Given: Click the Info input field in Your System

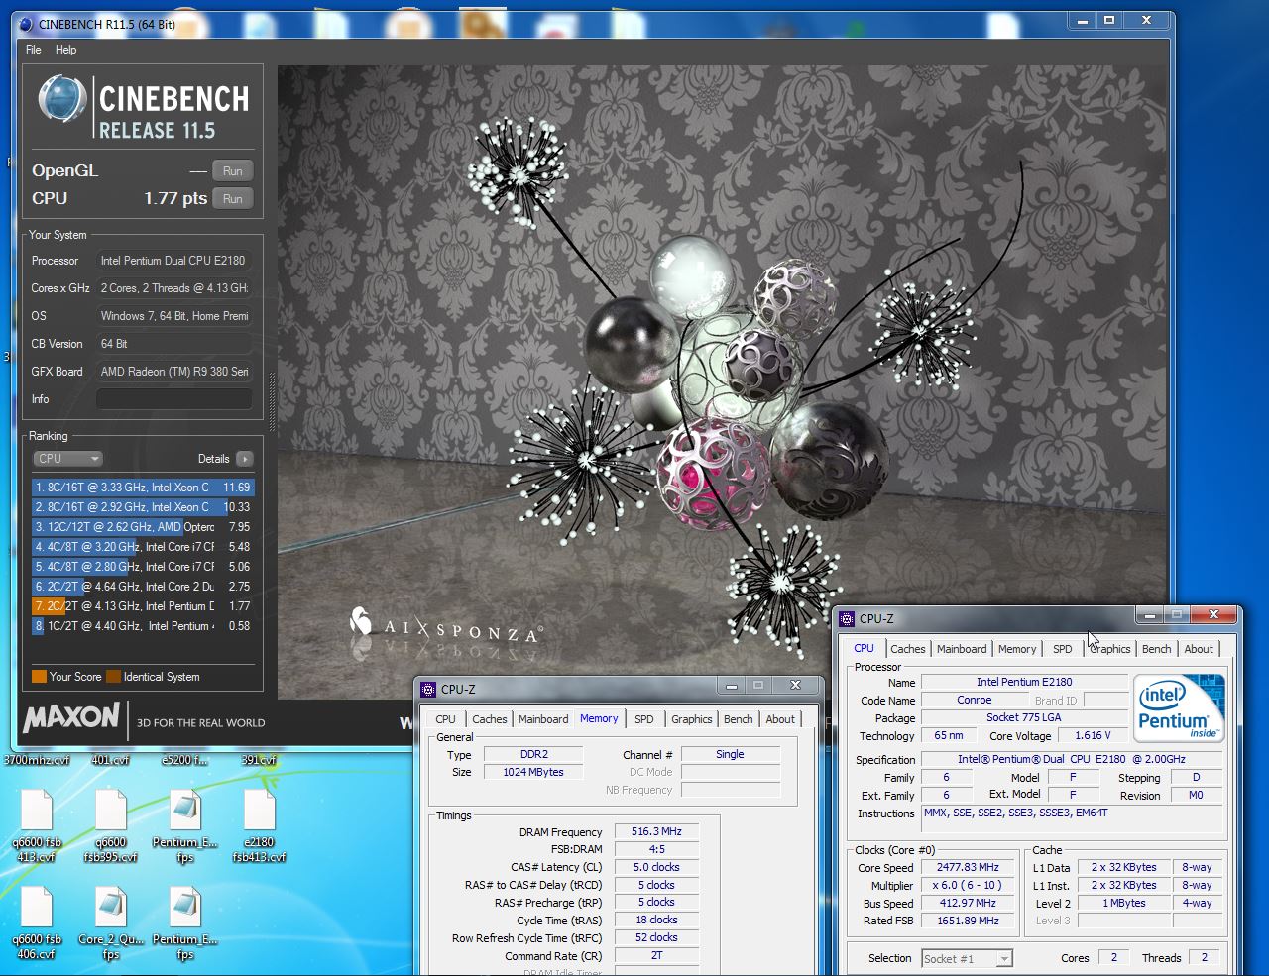Looking at the screenshot, I should 173,399.
